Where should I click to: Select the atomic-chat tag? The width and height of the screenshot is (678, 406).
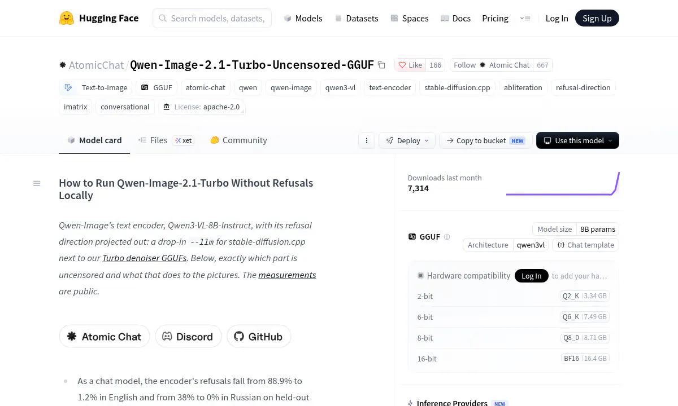click(206, 87)
